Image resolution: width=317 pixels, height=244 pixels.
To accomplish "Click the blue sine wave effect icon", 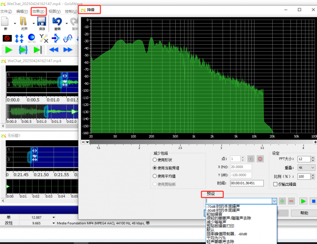I will point(68,38).
